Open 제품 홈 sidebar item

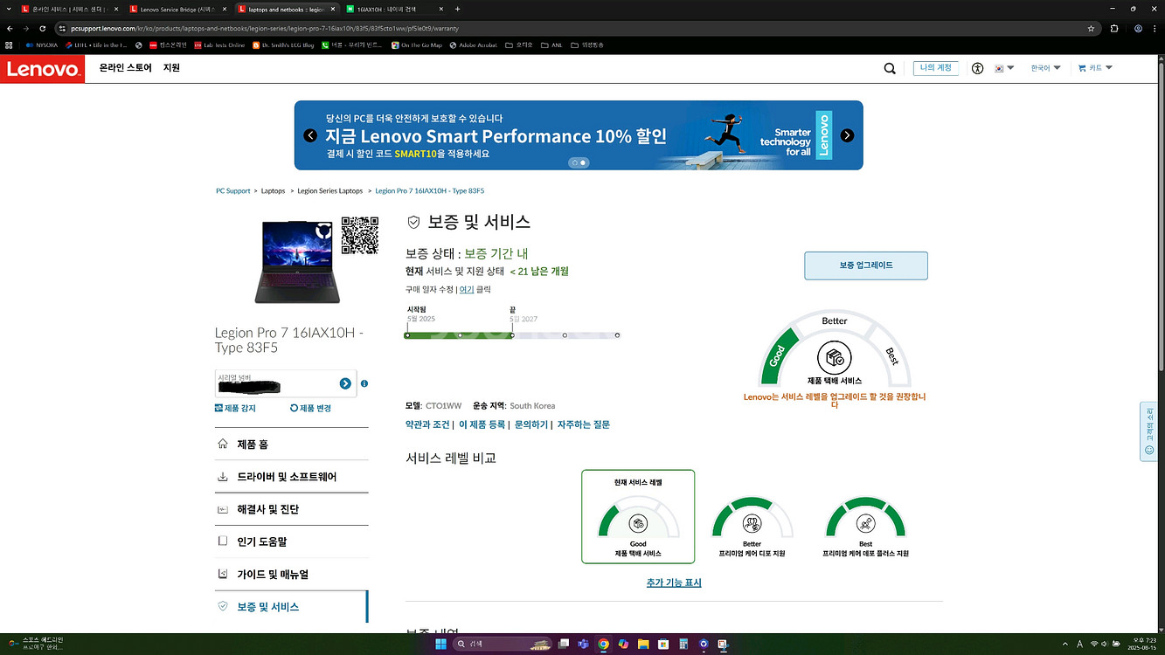(x=292, y=445)
